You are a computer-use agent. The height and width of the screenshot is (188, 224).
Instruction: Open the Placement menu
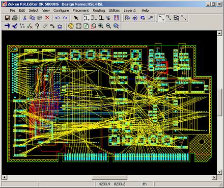[80, 10]
